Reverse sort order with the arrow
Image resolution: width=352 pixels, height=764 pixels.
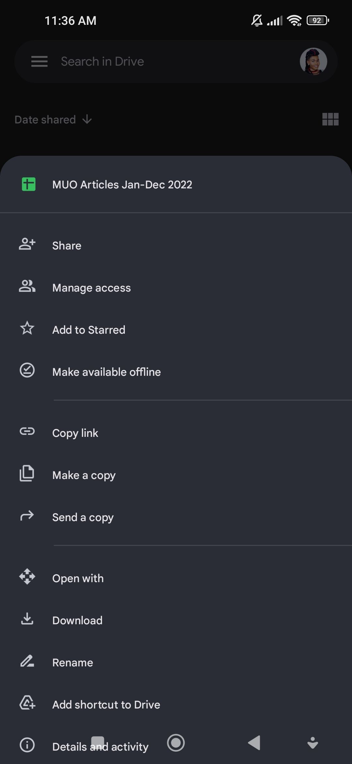[87, 120]
